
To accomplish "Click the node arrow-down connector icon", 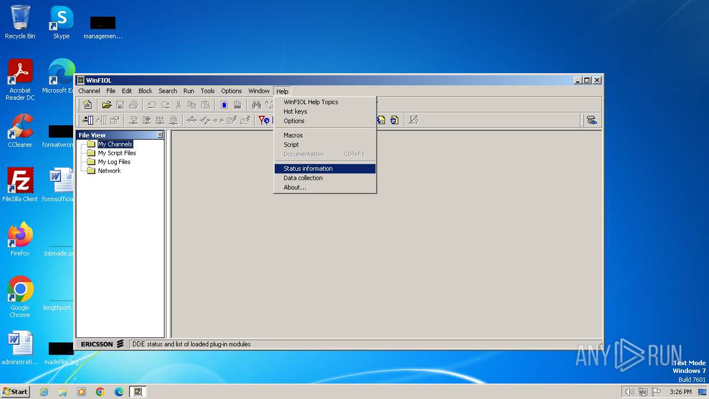I will tap(192, 120).
